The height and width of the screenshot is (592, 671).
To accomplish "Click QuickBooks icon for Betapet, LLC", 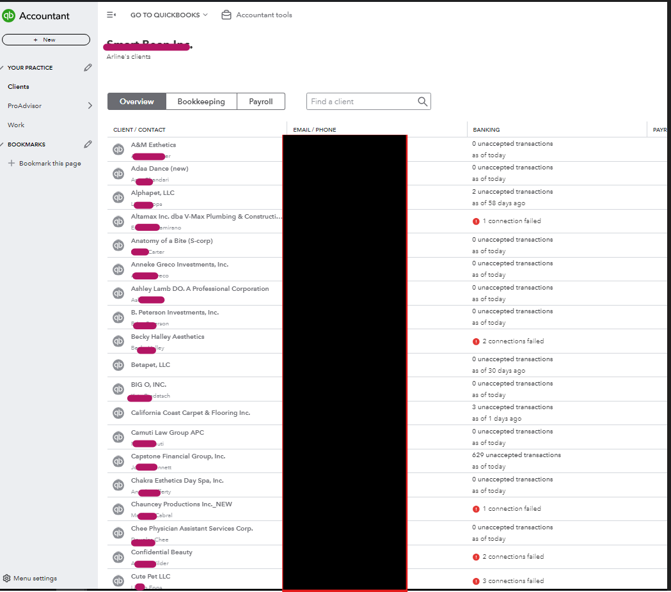I will (x=118, y=365).
